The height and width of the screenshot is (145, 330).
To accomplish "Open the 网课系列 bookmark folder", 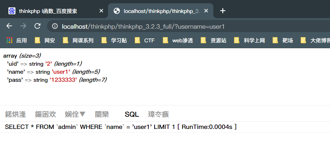I will click(78, 40).
